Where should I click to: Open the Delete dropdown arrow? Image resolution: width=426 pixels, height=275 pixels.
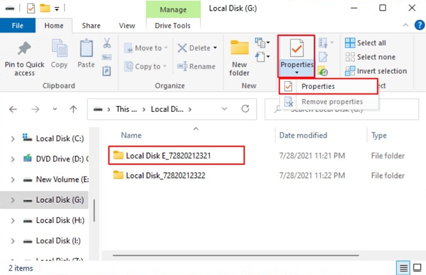point(215,48)
